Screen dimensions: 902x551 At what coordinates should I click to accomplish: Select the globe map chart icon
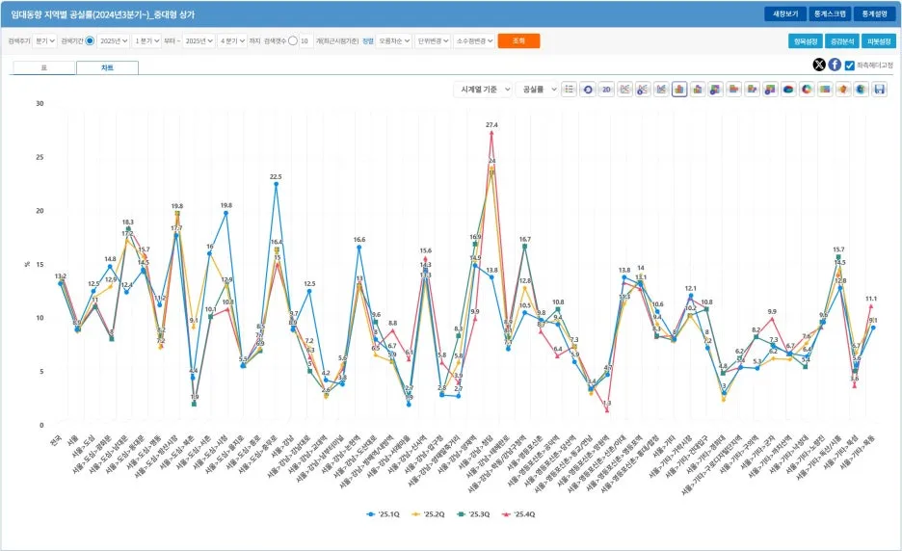[861, 90]
